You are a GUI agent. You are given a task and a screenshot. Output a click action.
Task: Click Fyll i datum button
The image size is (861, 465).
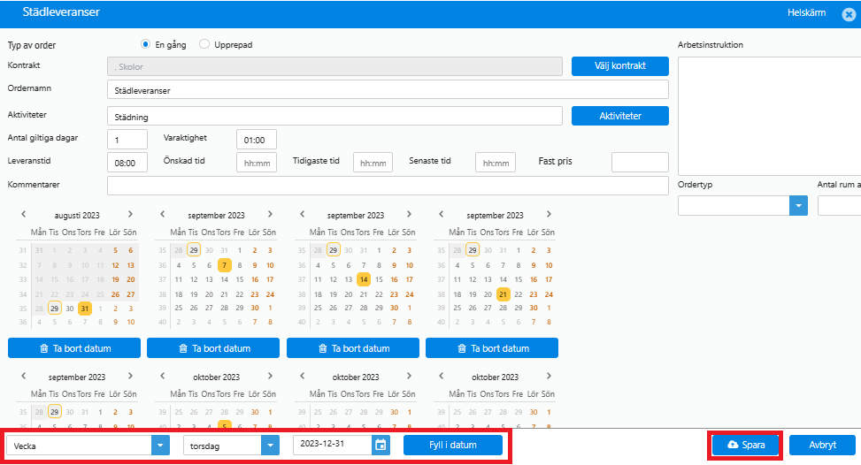click(453, 445)
